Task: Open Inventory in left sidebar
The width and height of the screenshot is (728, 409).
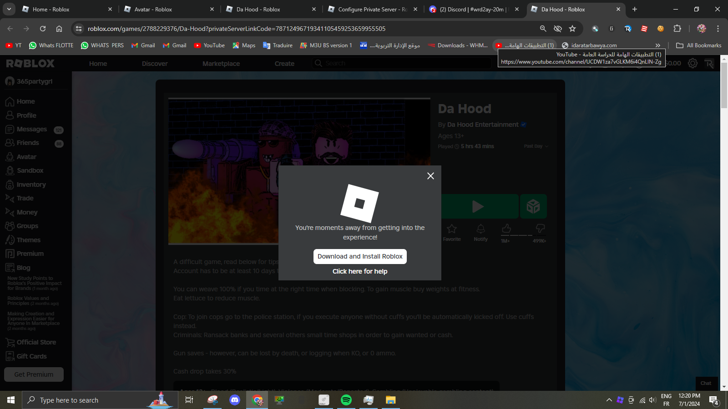Action: 26,185
